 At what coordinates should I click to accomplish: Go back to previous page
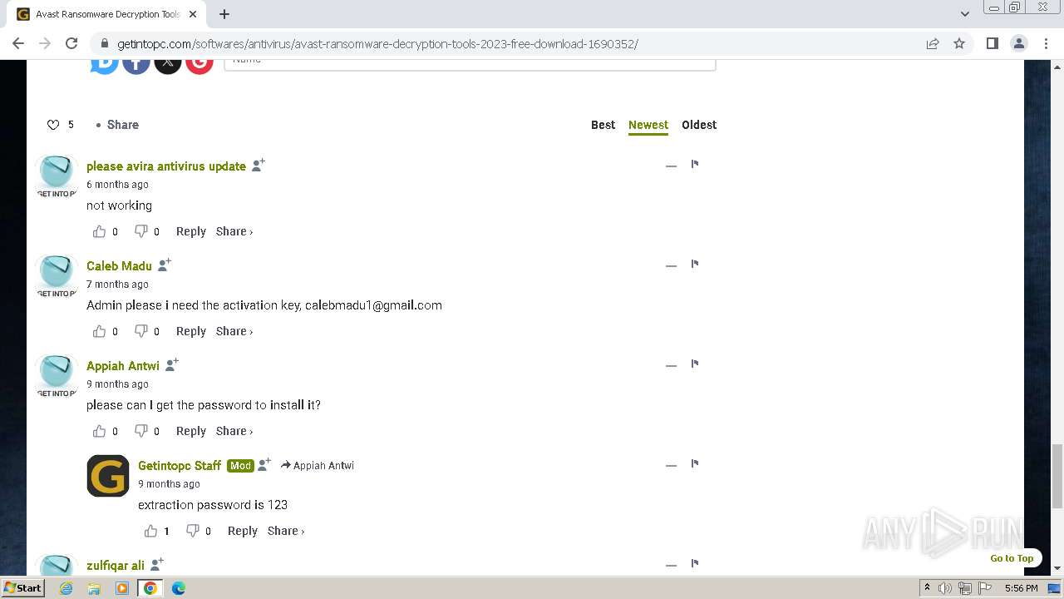pos(18,43)
